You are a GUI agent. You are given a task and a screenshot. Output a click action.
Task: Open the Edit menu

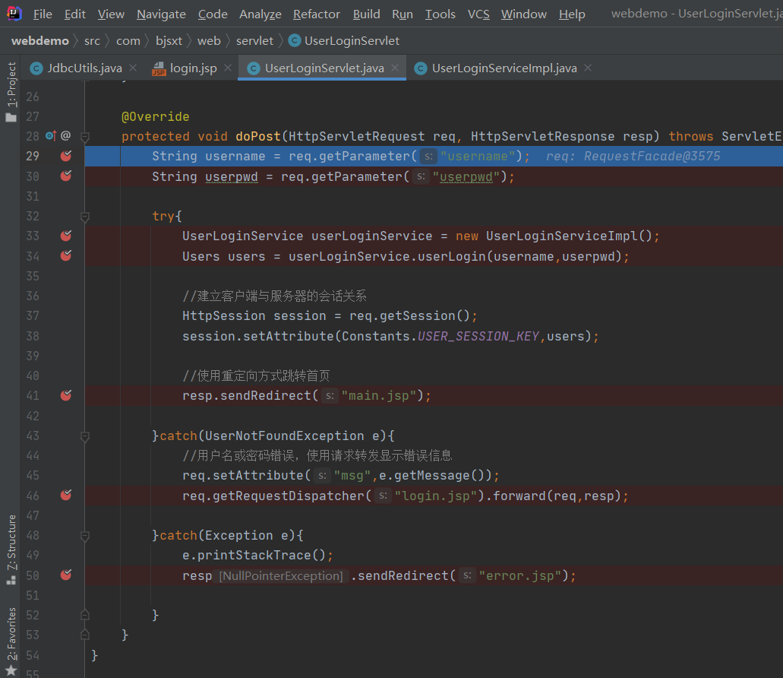(x=75, y=14)
